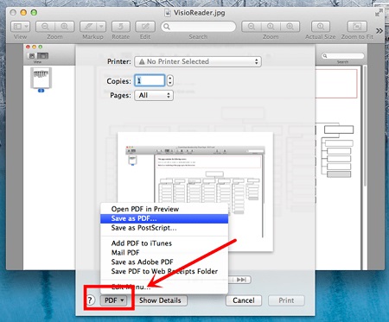Screen dimensions: 389x322
Task: Open the Pages All dropdown
Action: point(154,95)
